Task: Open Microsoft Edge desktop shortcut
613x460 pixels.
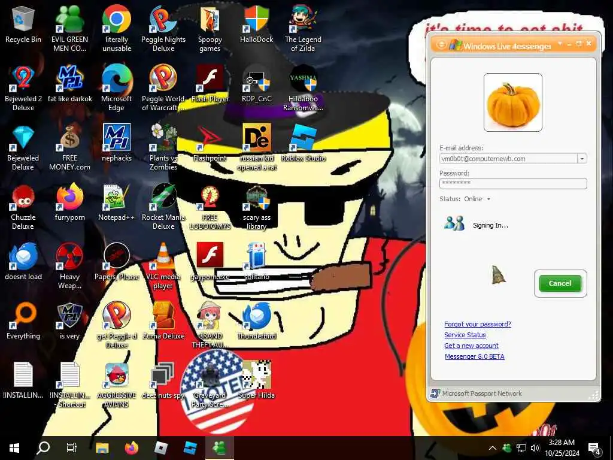Action: click(x=117, y=89)
